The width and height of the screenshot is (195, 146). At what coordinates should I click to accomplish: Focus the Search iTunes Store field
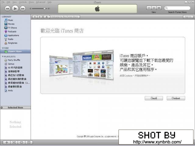(x=177, y=8)
